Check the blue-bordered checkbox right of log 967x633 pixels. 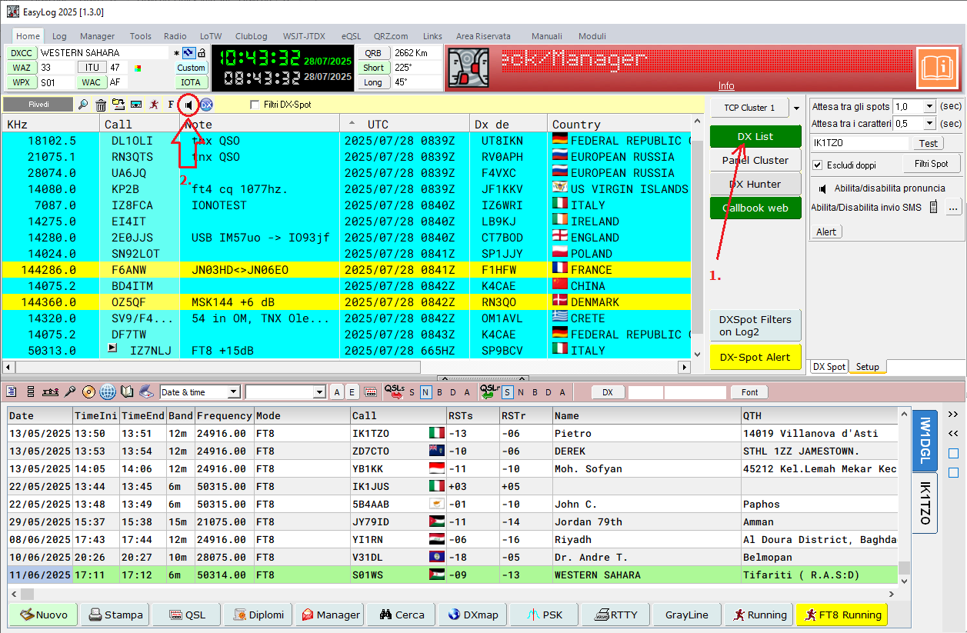pyautogui.click(x=954, y=473)
